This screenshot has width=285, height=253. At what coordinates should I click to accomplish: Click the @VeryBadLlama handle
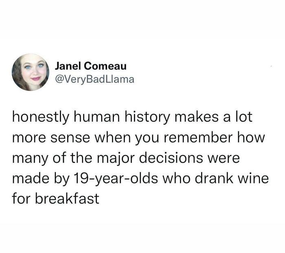coord(94,79)
